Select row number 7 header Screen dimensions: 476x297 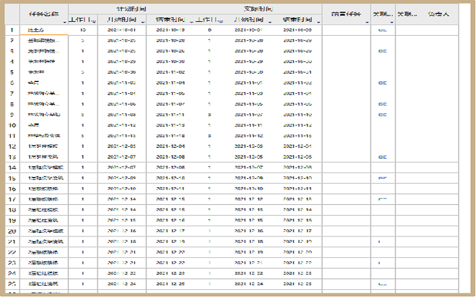12,94
